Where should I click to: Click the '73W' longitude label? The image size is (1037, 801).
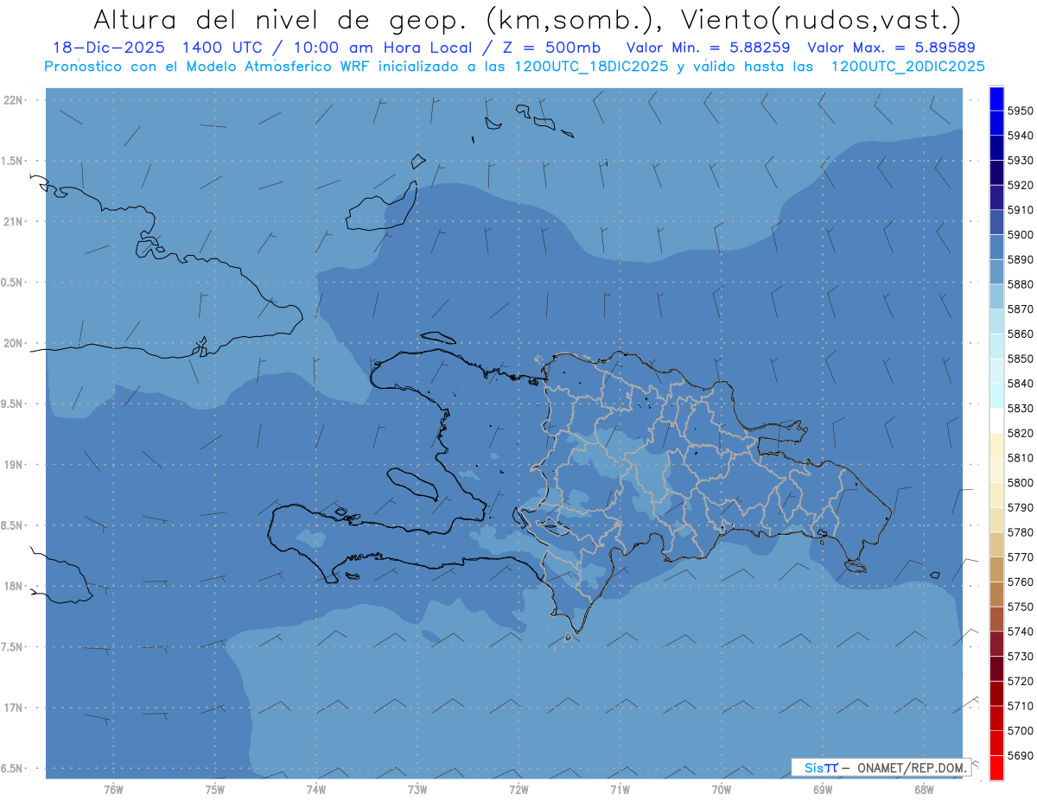pos(417,789)
